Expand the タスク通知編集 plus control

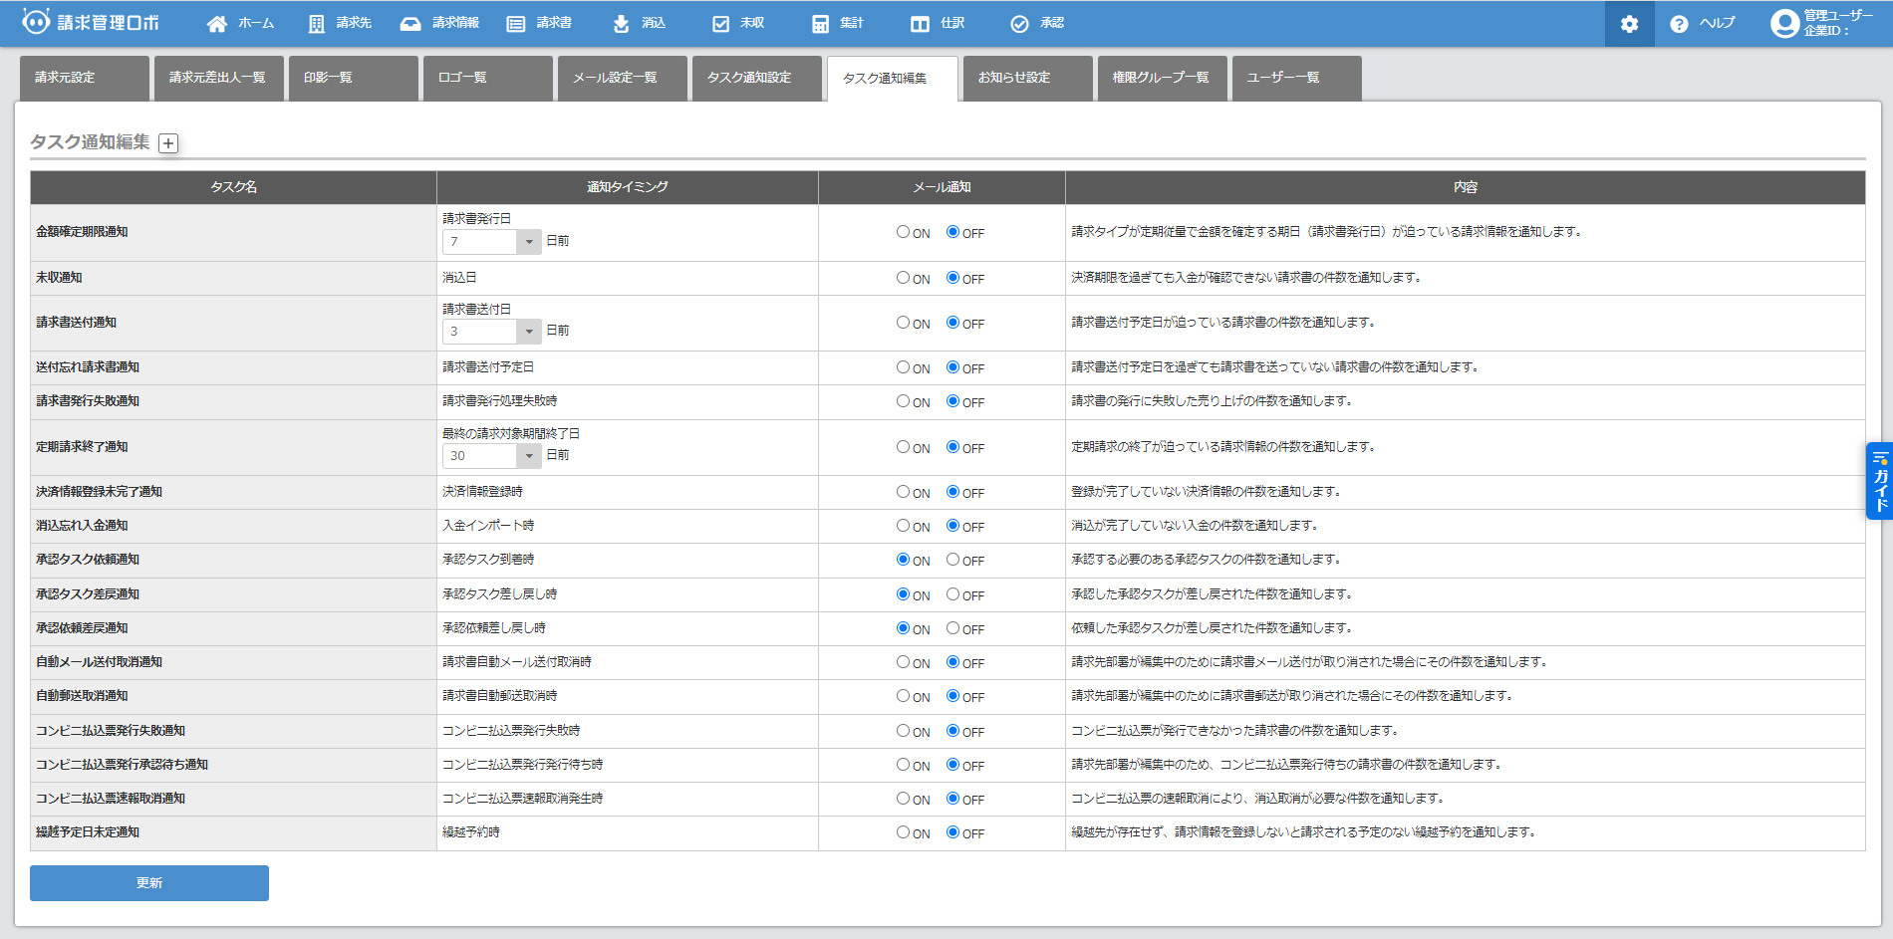170,144
